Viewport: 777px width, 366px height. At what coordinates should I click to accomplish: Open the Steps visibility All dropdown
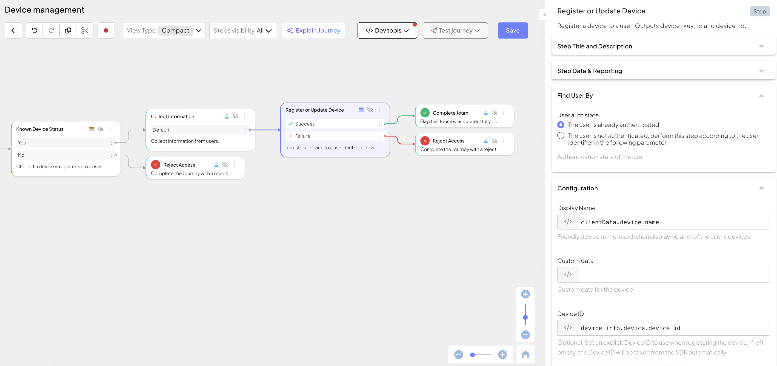tap(243, 30)
